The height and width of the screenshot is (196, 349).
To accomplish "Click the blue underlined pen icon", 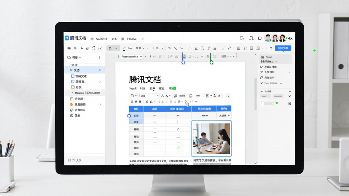I will pyautogui.click(x=124, y=48).
